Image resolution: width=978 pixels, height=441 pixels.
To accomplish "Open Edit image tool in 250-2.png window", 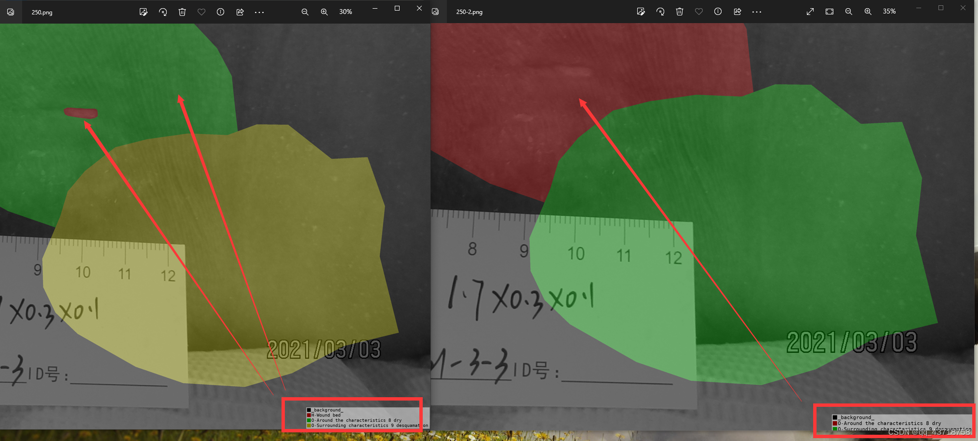I will click(x=641, y=12).
